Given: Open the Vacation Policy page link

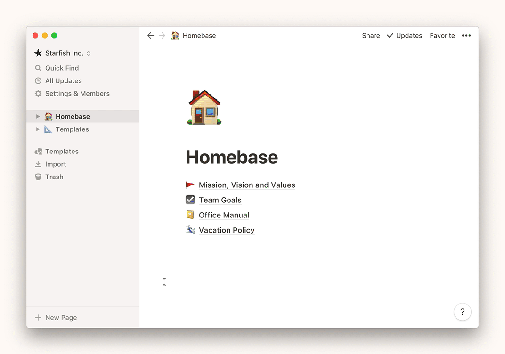Looking at the screenshot, I should tap(227, 230).
